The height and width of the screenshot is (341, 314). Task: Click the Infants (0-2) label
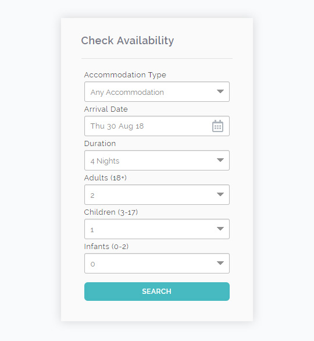coord(106,247)
